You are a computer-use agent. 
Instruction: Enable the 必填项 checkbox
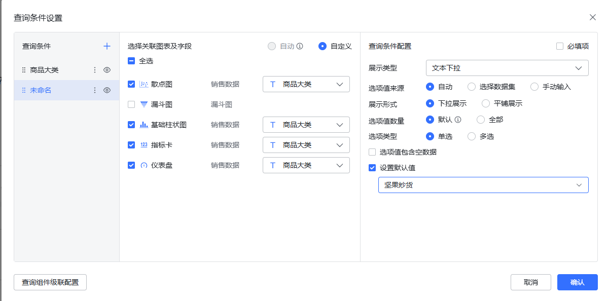click(x=559, y=46)
